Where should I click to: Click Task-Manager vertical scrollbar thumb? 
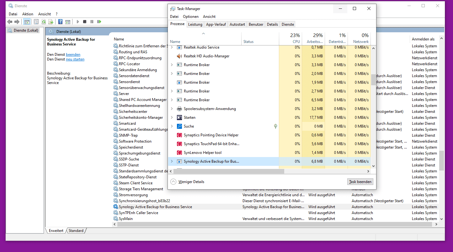tap(373, 80)
